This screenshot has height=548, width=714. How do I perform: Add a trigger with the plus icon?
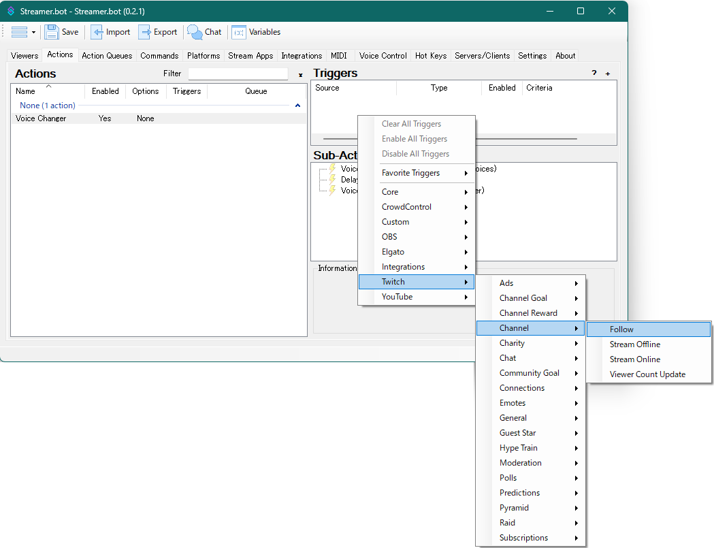tap(607, 74)
